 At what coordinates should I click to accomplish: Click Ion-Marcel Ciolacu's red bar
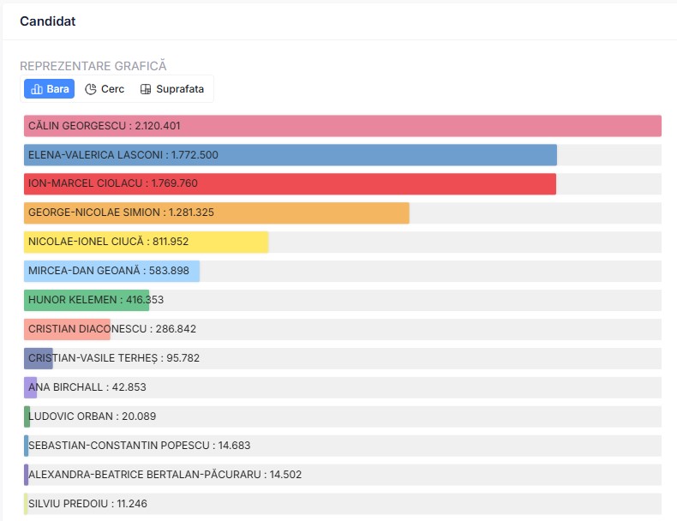click(290, 184)
